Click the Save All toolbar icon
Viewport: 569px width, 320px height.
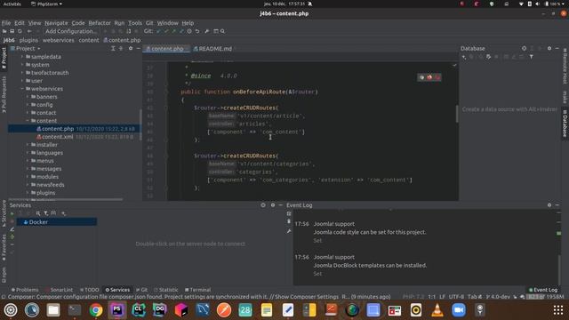(12, 31)
